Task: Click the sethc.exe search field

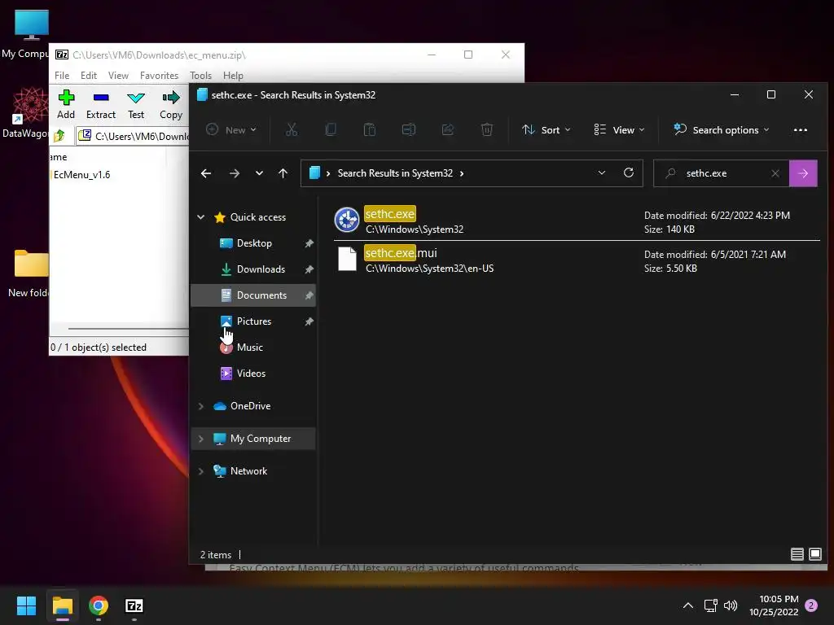Action: [x=723, y=173]
